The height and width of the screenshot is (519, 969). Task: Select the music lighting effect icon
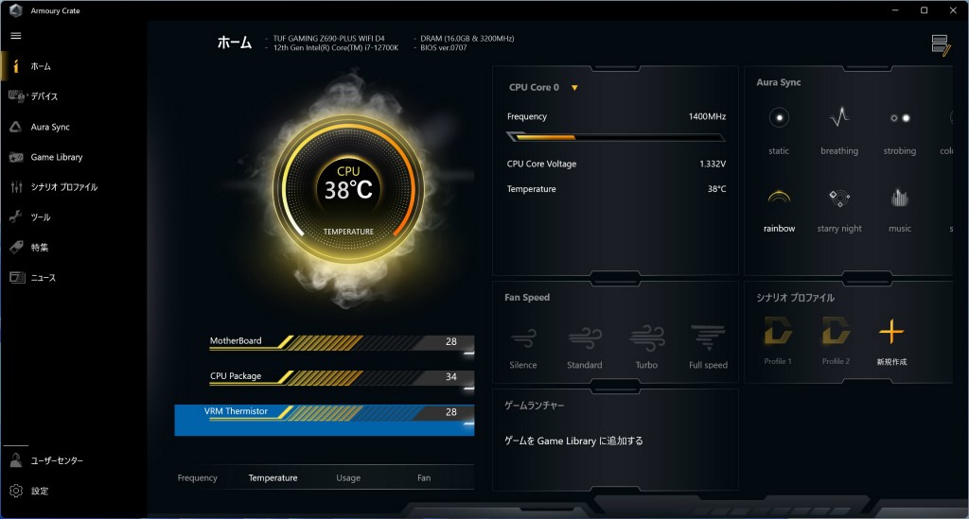(x=900, y=198)
